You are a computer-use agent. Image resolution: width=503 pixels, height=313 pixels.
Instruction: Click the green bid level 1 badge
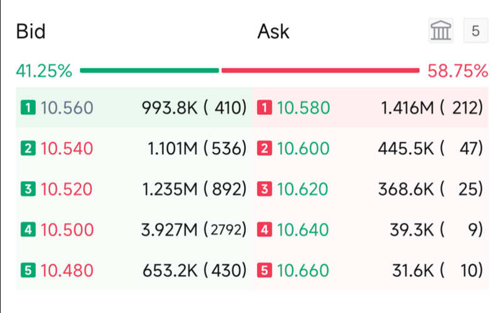[28, 107]
